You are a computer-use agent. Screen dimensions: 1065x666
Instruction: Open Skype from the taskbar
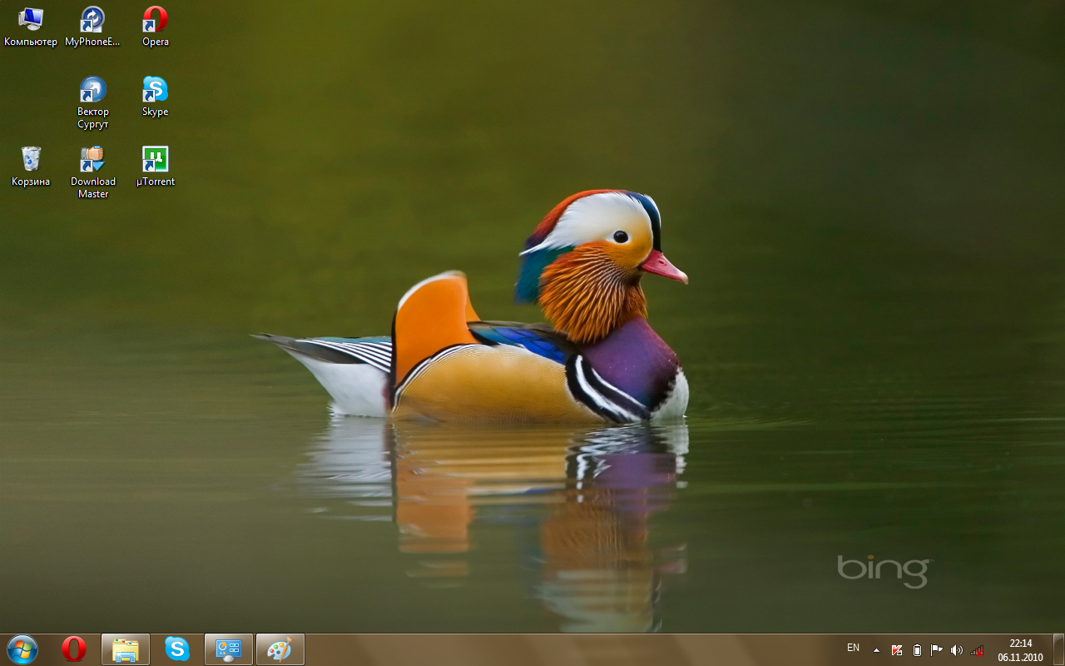(177, 649)
